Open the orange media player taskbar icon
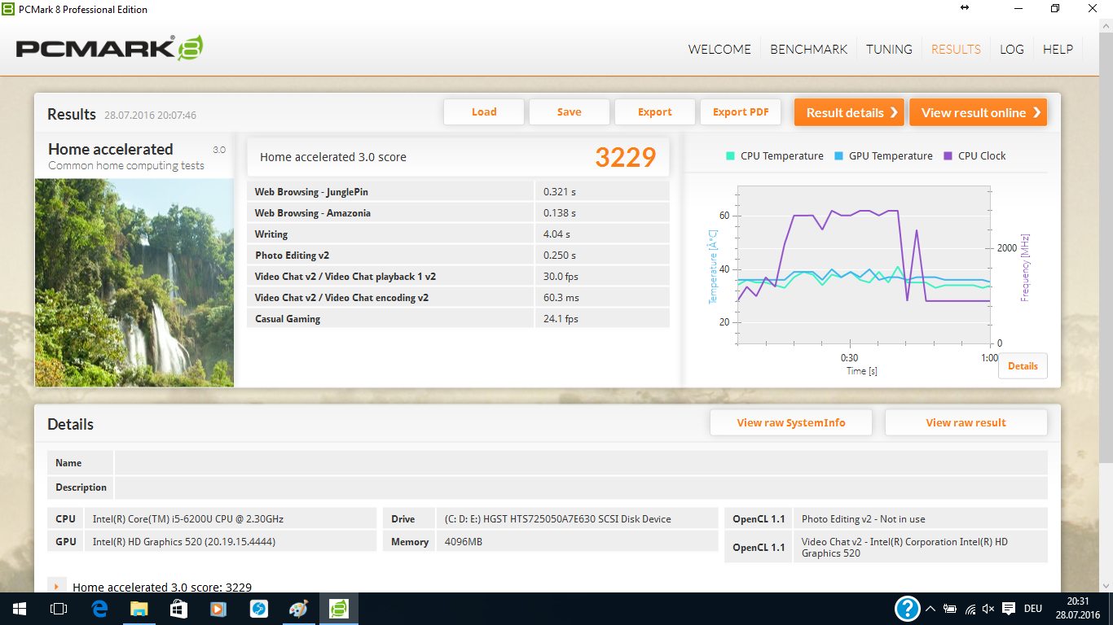1113x625 pixels. pos(218,609)
